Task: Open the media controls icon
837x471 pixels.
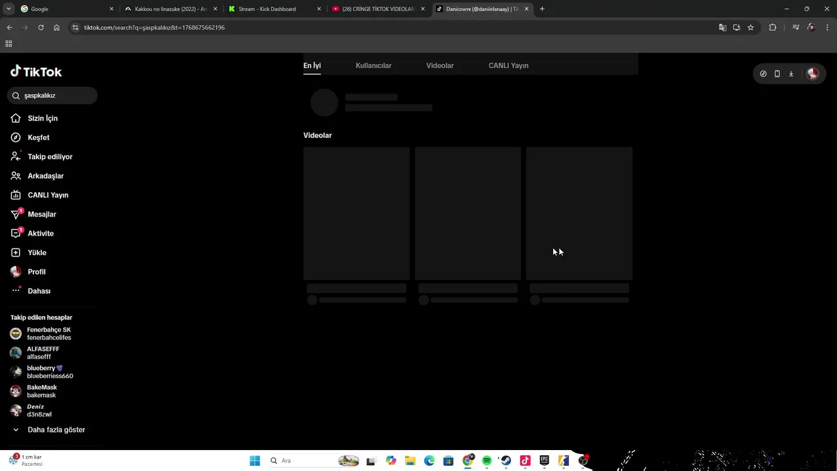Action: 796,27
